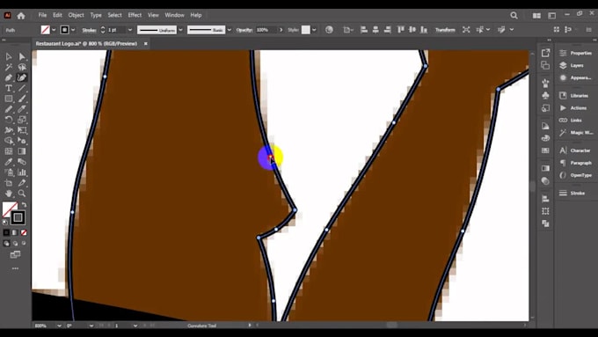Select the Eraser tool
The image size is (598, 337).
[22, 109]
